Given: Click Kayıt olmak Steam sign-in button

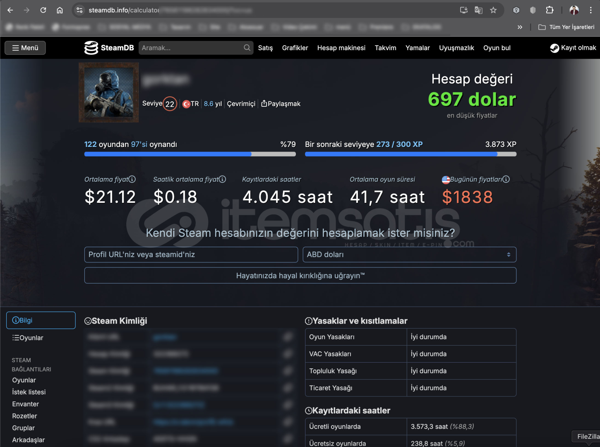Looking at the screenshot, I should pos(573,48).
